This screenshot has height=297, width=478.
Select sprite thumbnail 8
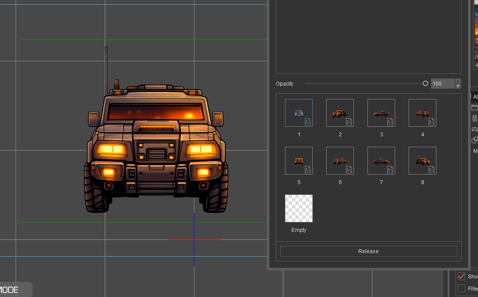422,161
